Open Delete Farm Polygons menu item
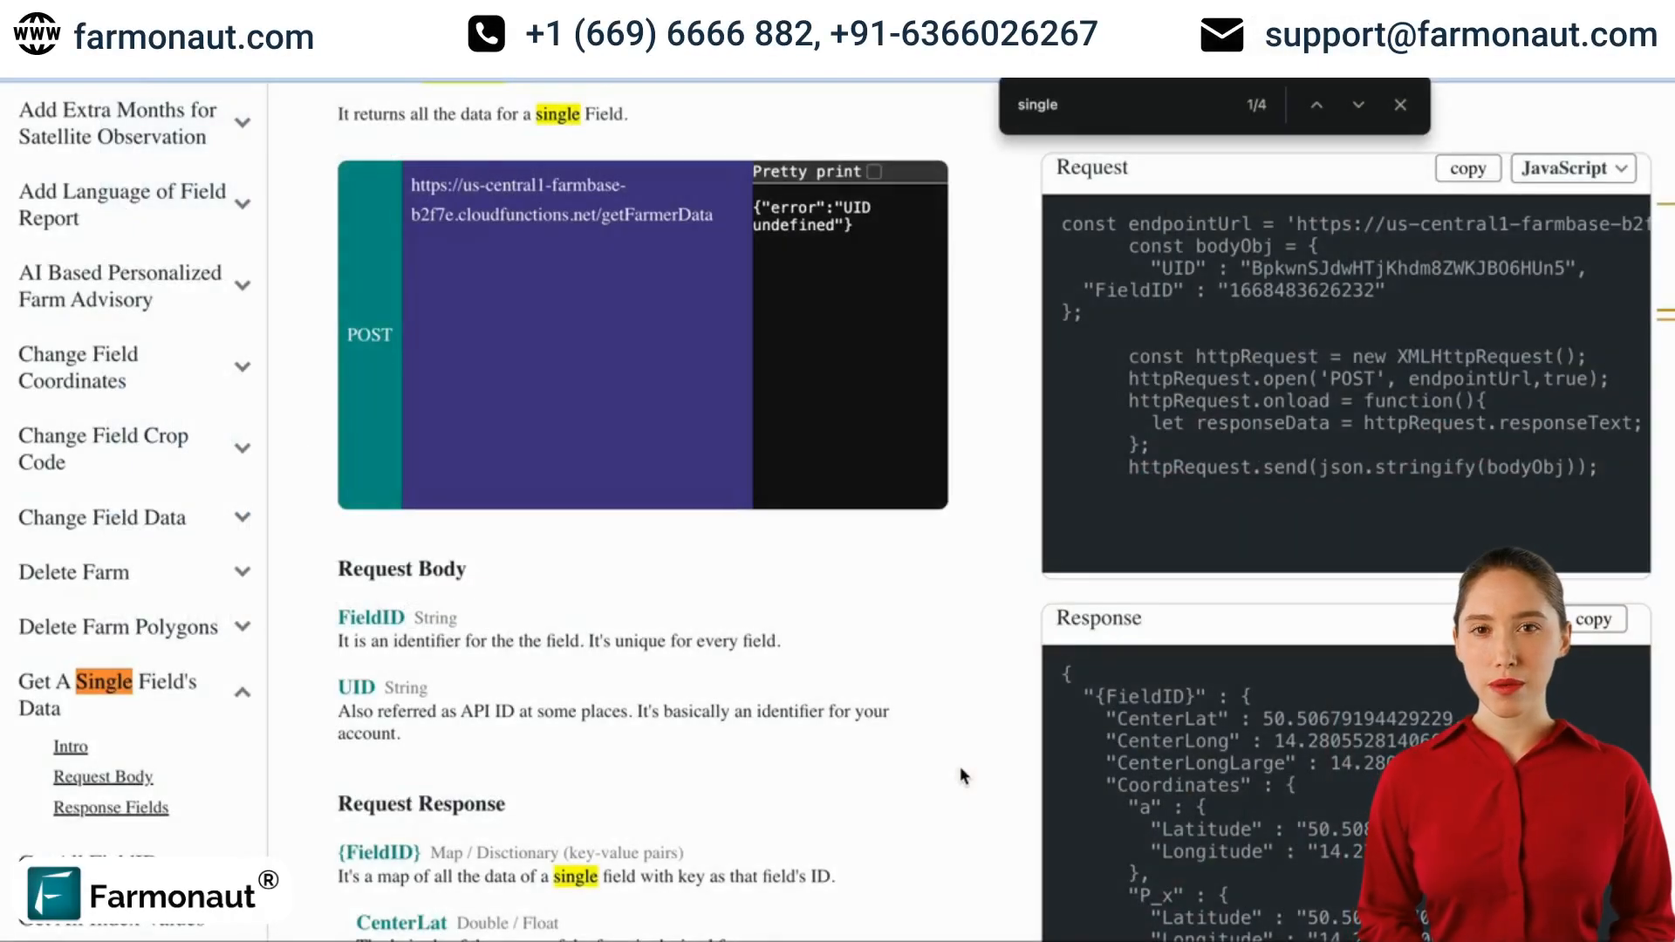The width and height of the screenshot is (1675, 942). (118, 626)
